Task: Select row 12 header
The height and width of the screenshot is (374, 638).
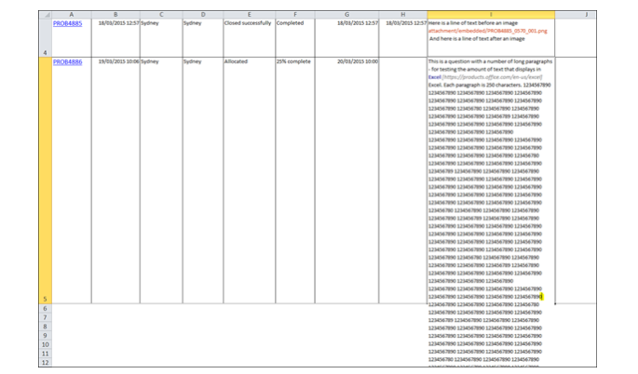Action: tap(46, 362)
